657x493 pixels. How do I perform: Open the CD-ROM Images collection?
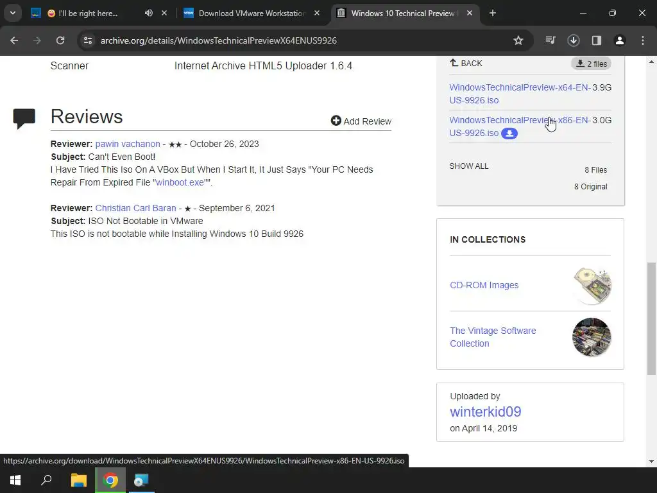[x=484, y=285]
